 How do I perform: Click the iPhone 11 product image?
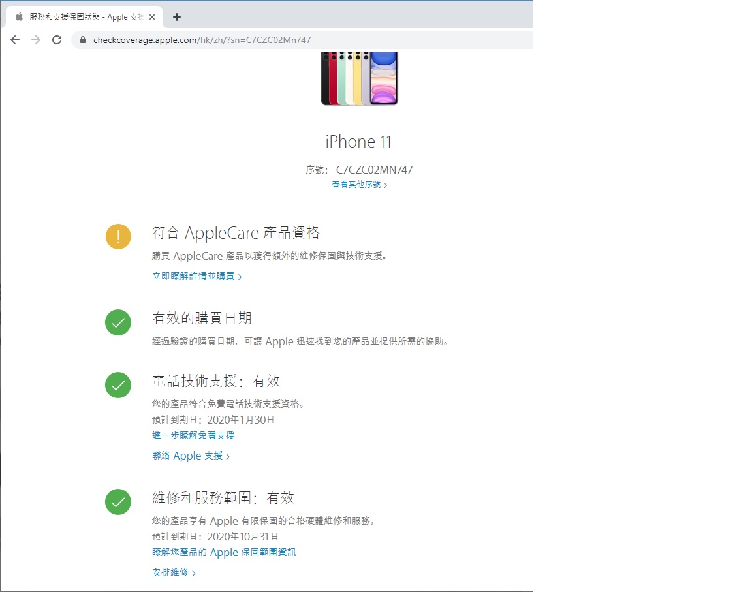point(359,78)
